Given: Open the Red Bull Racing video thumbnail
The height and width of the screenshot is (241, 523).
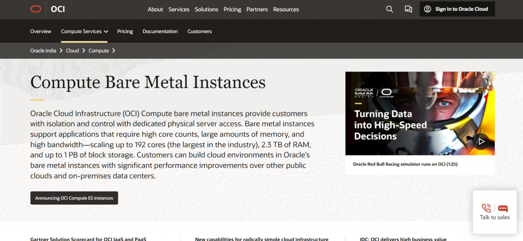Looking at the screenshot, I should [420, 114].
